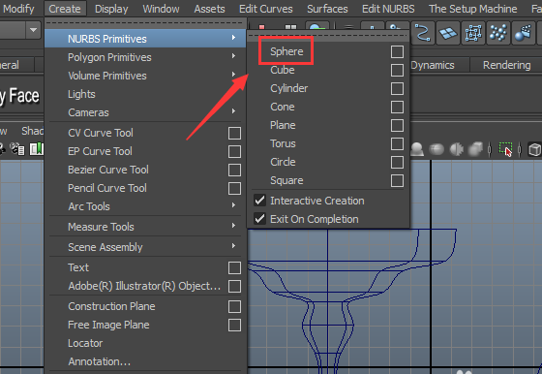Open Bezier Curve Tool option box
542x374 pixels.
pyautogui.click(x=234, y=171)
